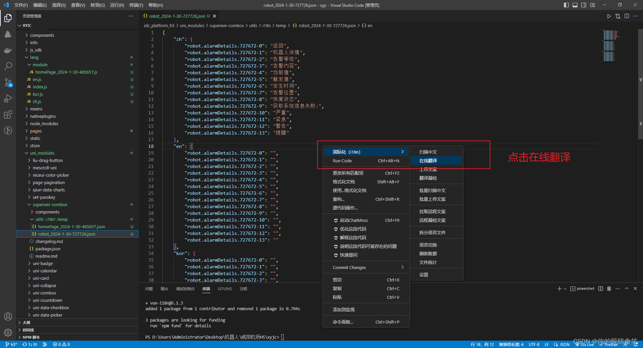Open the Manage gear icon
Screen dimensions: 643x348
pyautogui.click(x=8, y=333)
